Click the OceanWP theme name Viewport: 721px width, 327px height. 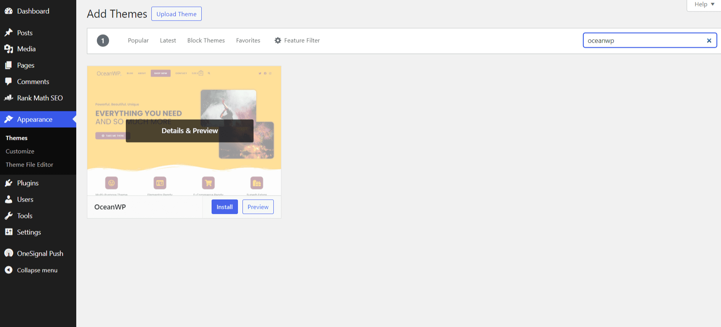pyautogui.click(x=110, y=207)
